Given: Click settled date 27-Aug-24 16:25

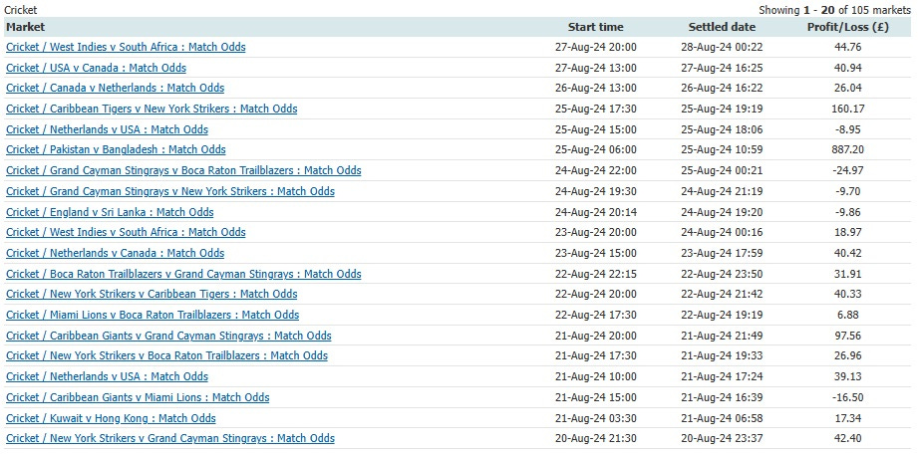Looking at the screenshot, I should point(722,68).
